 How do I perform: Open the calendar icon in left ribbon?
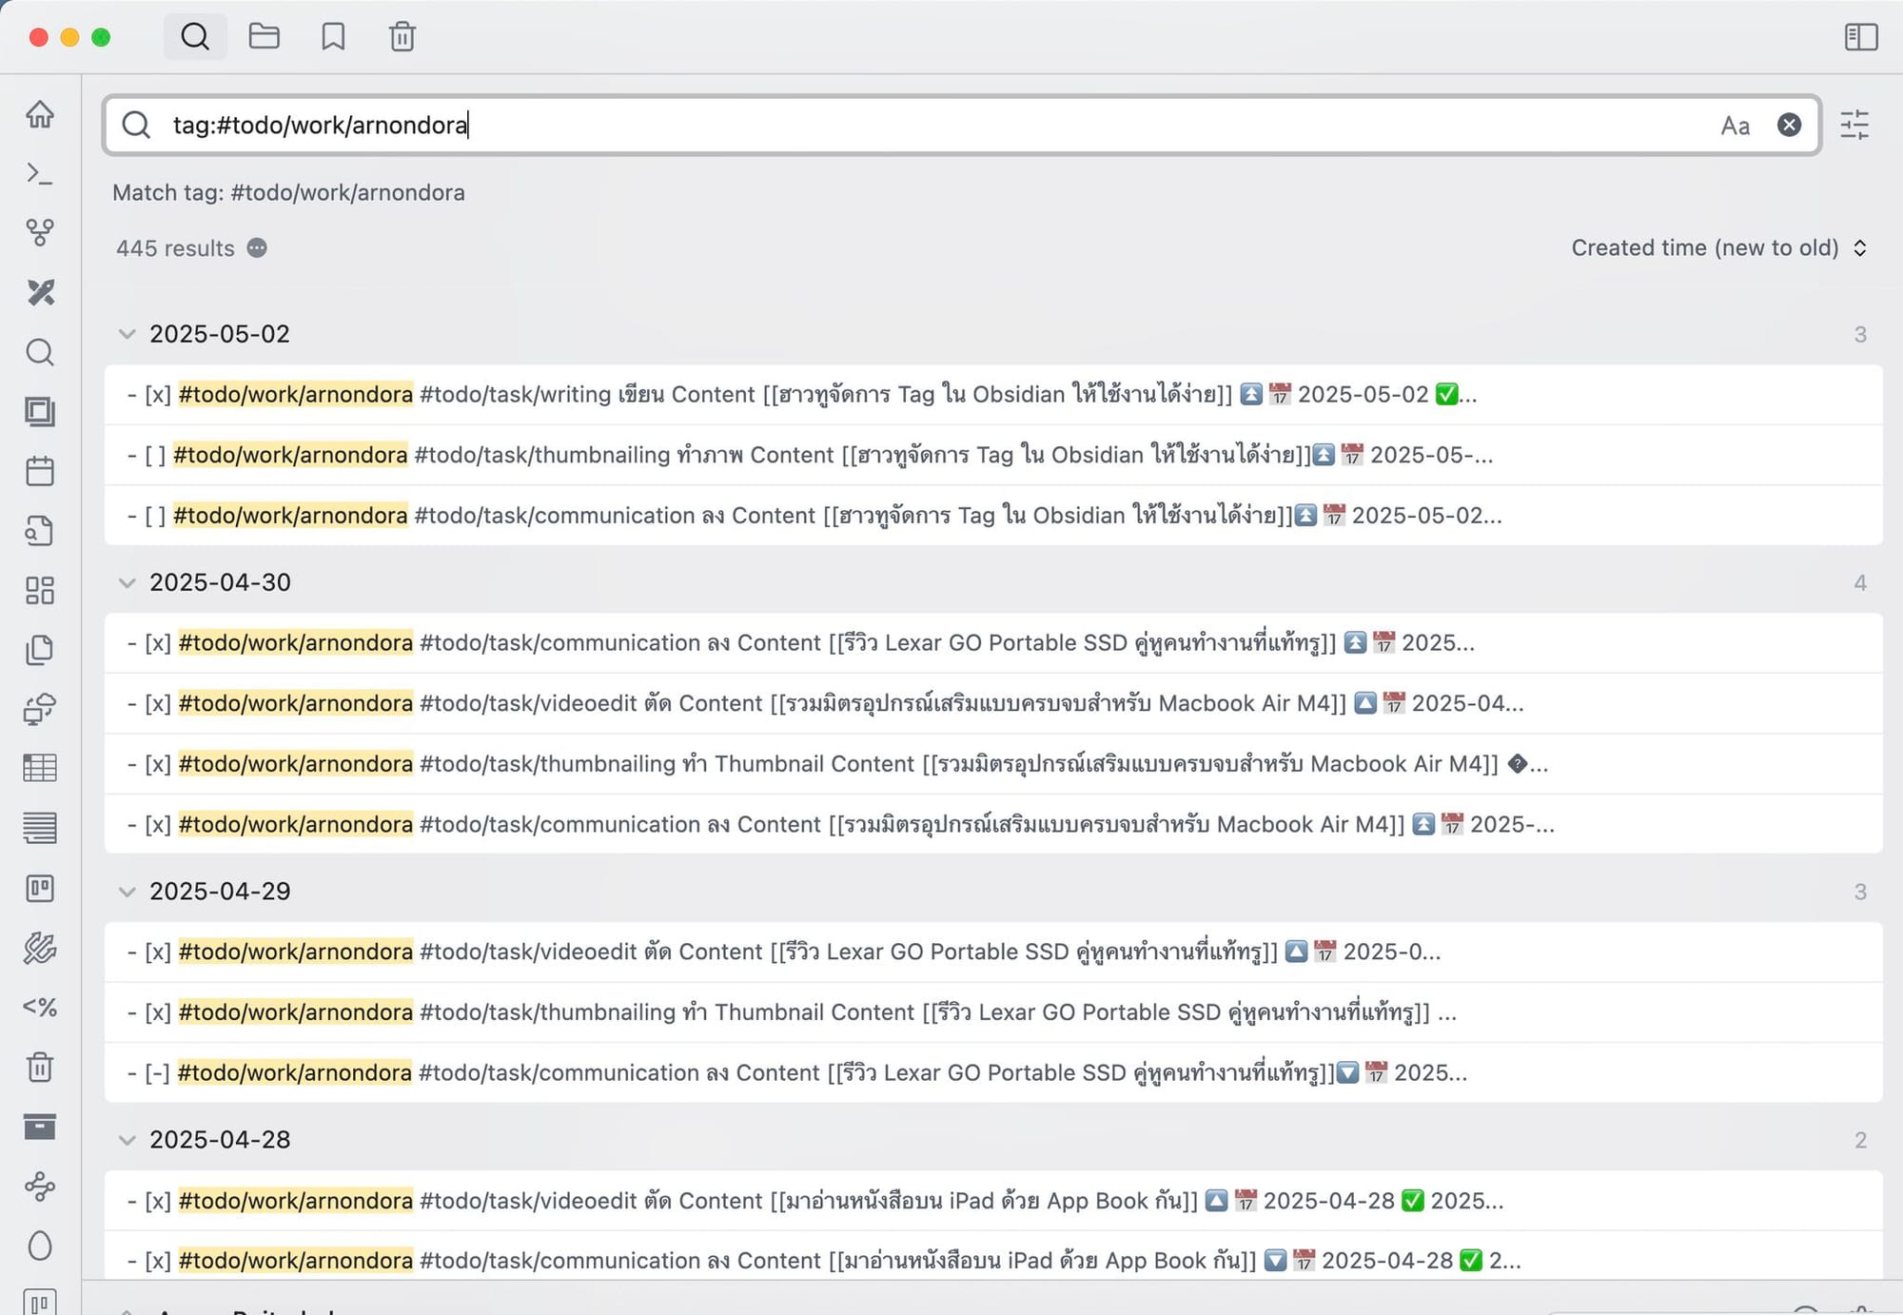(x=40, y=471)
